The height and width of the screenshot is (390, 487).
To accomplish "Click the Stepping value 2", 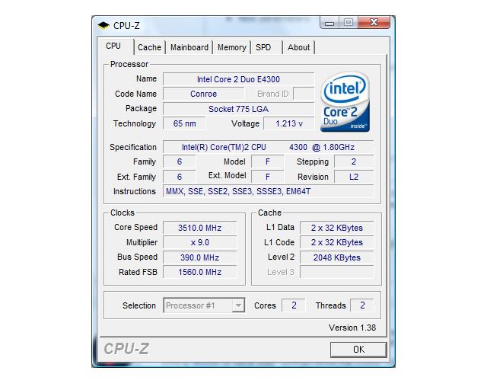I will (354, 161).
